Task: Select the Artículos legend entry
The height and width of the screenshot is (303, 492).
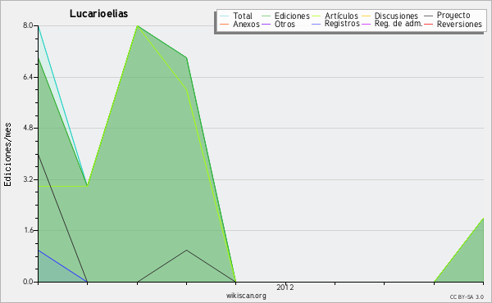Action: pos(335,16)
